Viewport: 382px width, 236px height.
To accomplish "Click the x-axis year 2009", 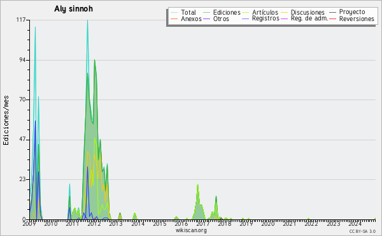I will tap(29, 224).
